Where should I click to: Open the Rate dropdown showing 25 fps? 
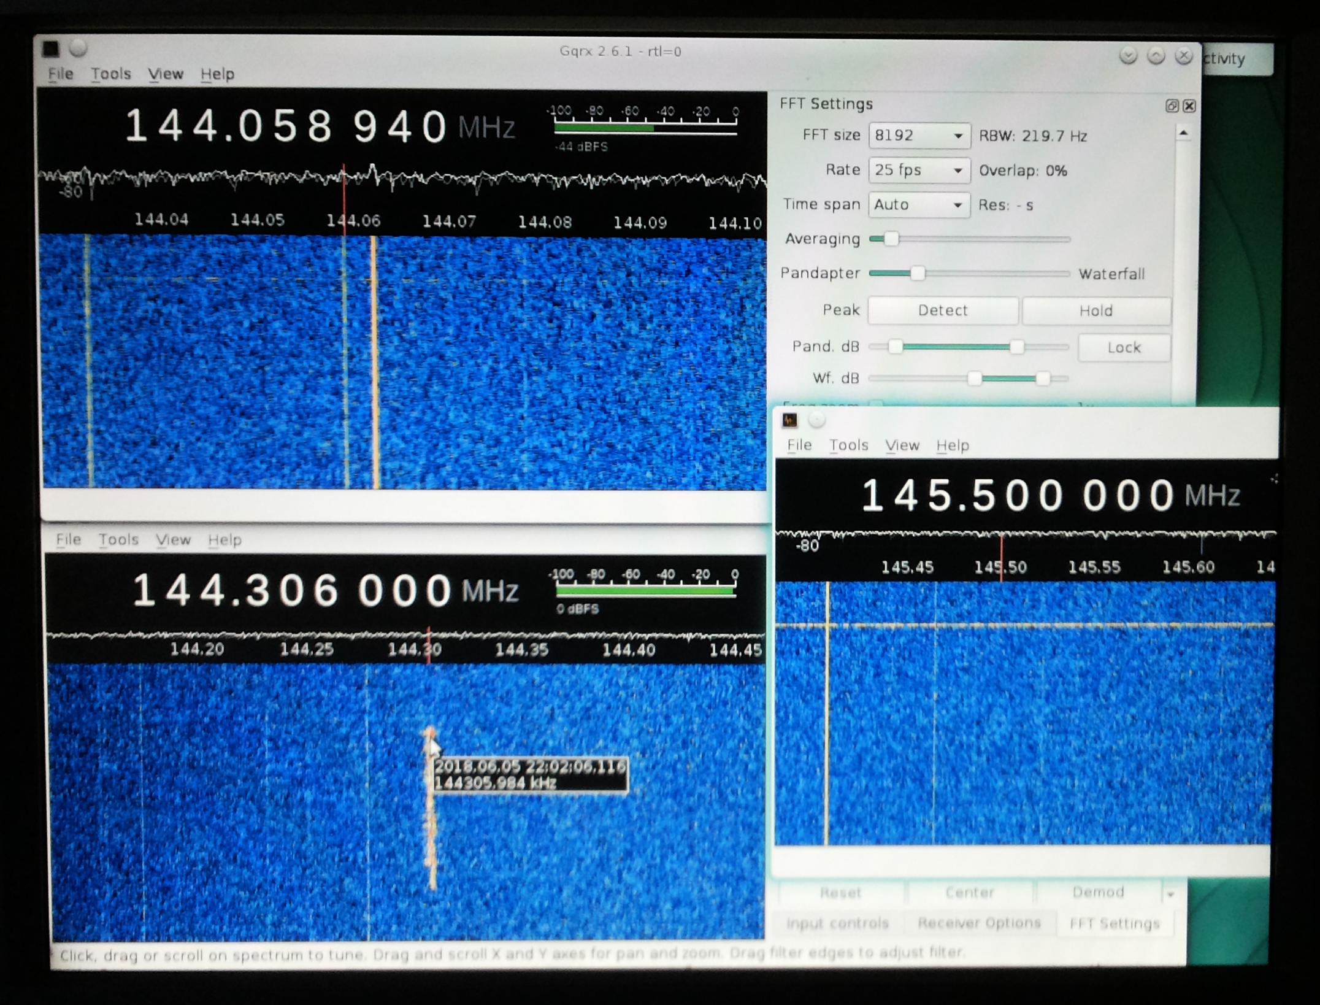919,170
